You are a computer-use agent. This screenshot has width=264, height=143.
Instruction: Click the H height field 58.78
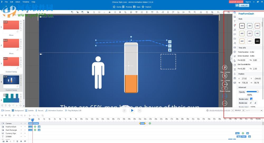257,83
